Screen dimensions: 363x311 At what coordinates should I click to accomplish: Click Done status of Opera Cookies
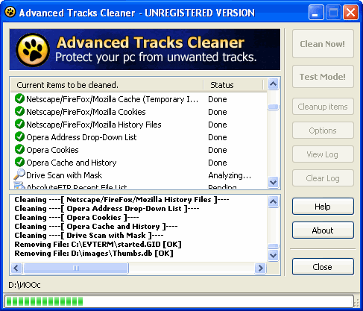coord(218,150)
